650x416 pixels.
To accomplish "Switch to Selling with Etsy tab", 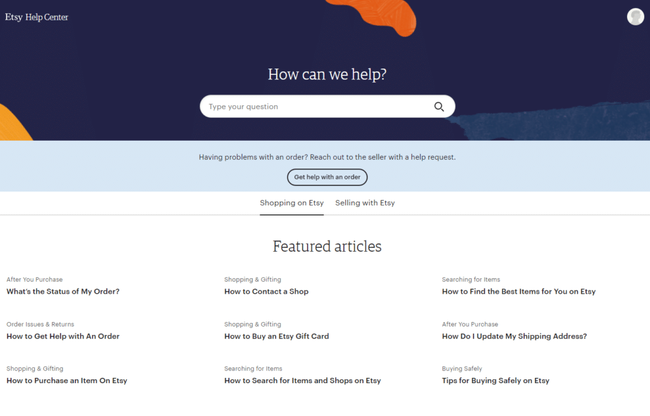I will pyautogui.click(x=365, y=203).
